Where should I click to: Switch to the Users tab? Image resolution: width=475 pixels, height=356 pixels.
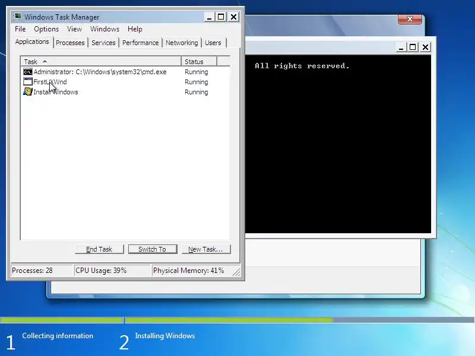coord(213,43)
